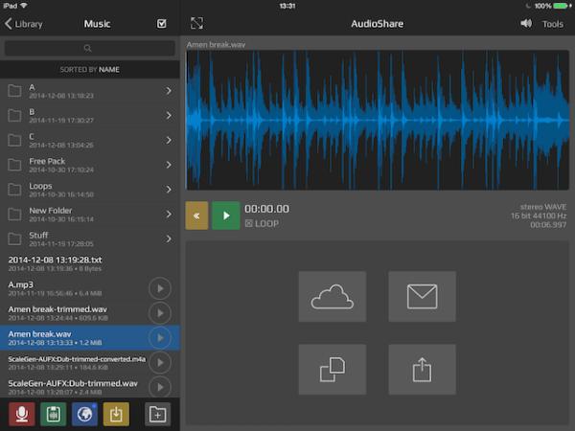Viewport: 575px width, 431px height.
Task: Tap the red microphone record icon
Action: pyautogui.click(x=22, y=414)
